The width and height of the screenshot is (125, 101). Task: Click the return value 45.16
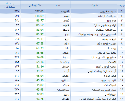click(x=40, y=80)
